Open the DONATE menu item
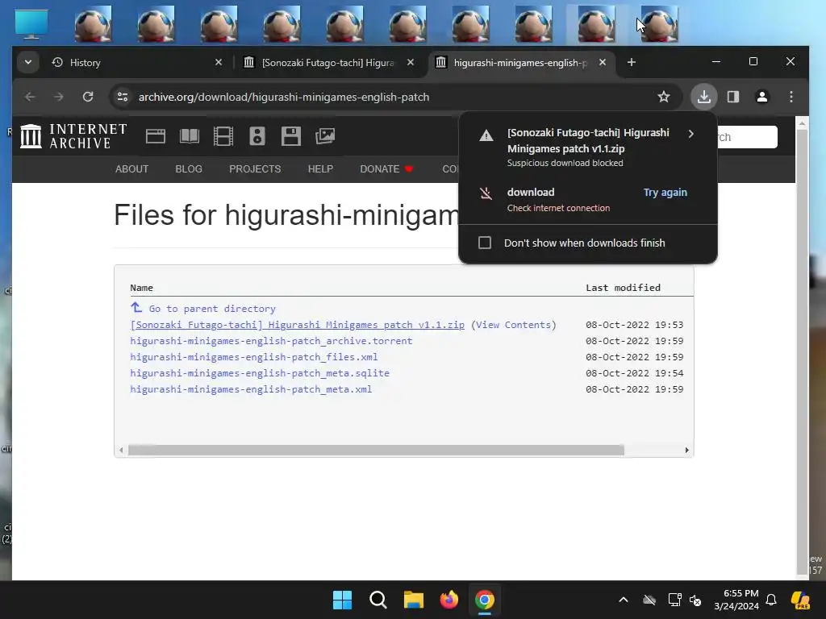The width and height of the screenshot is (826, 619). click(x=386, y=169)
